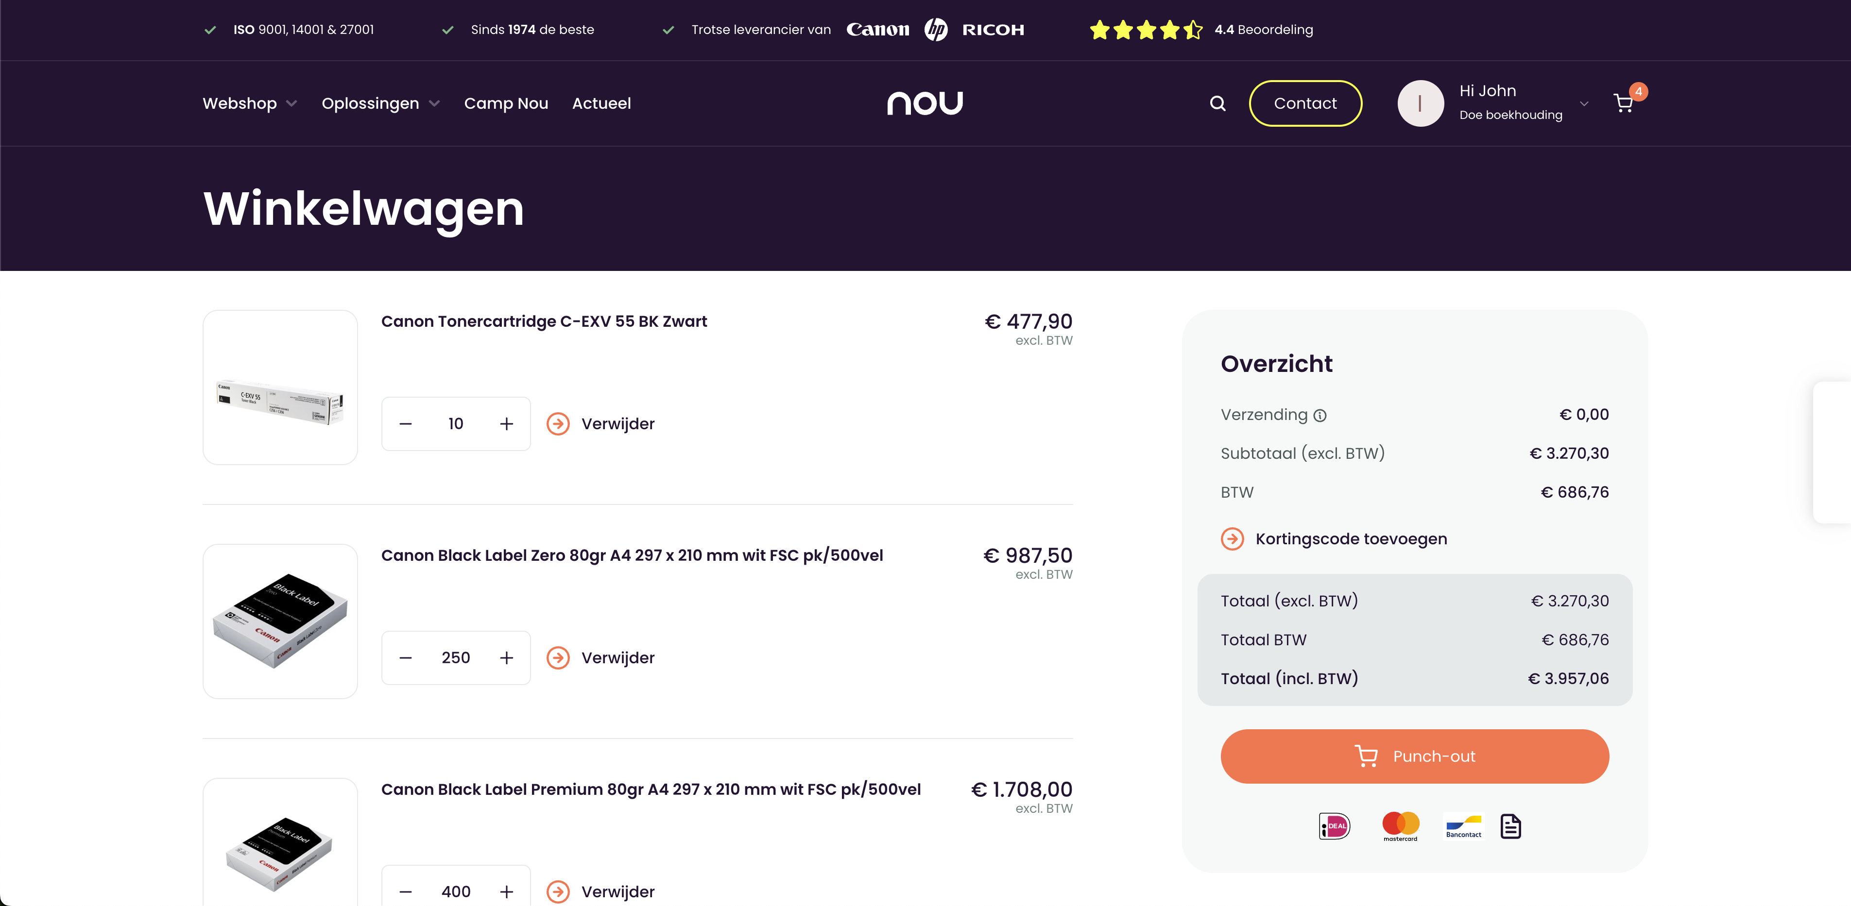Increase Black Label Zero quantity

tap(507, 657)
